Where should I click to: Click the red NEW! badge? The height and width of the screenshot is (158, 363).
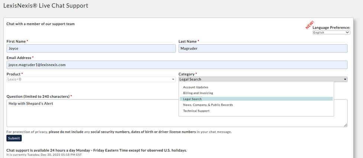point(310,25)
